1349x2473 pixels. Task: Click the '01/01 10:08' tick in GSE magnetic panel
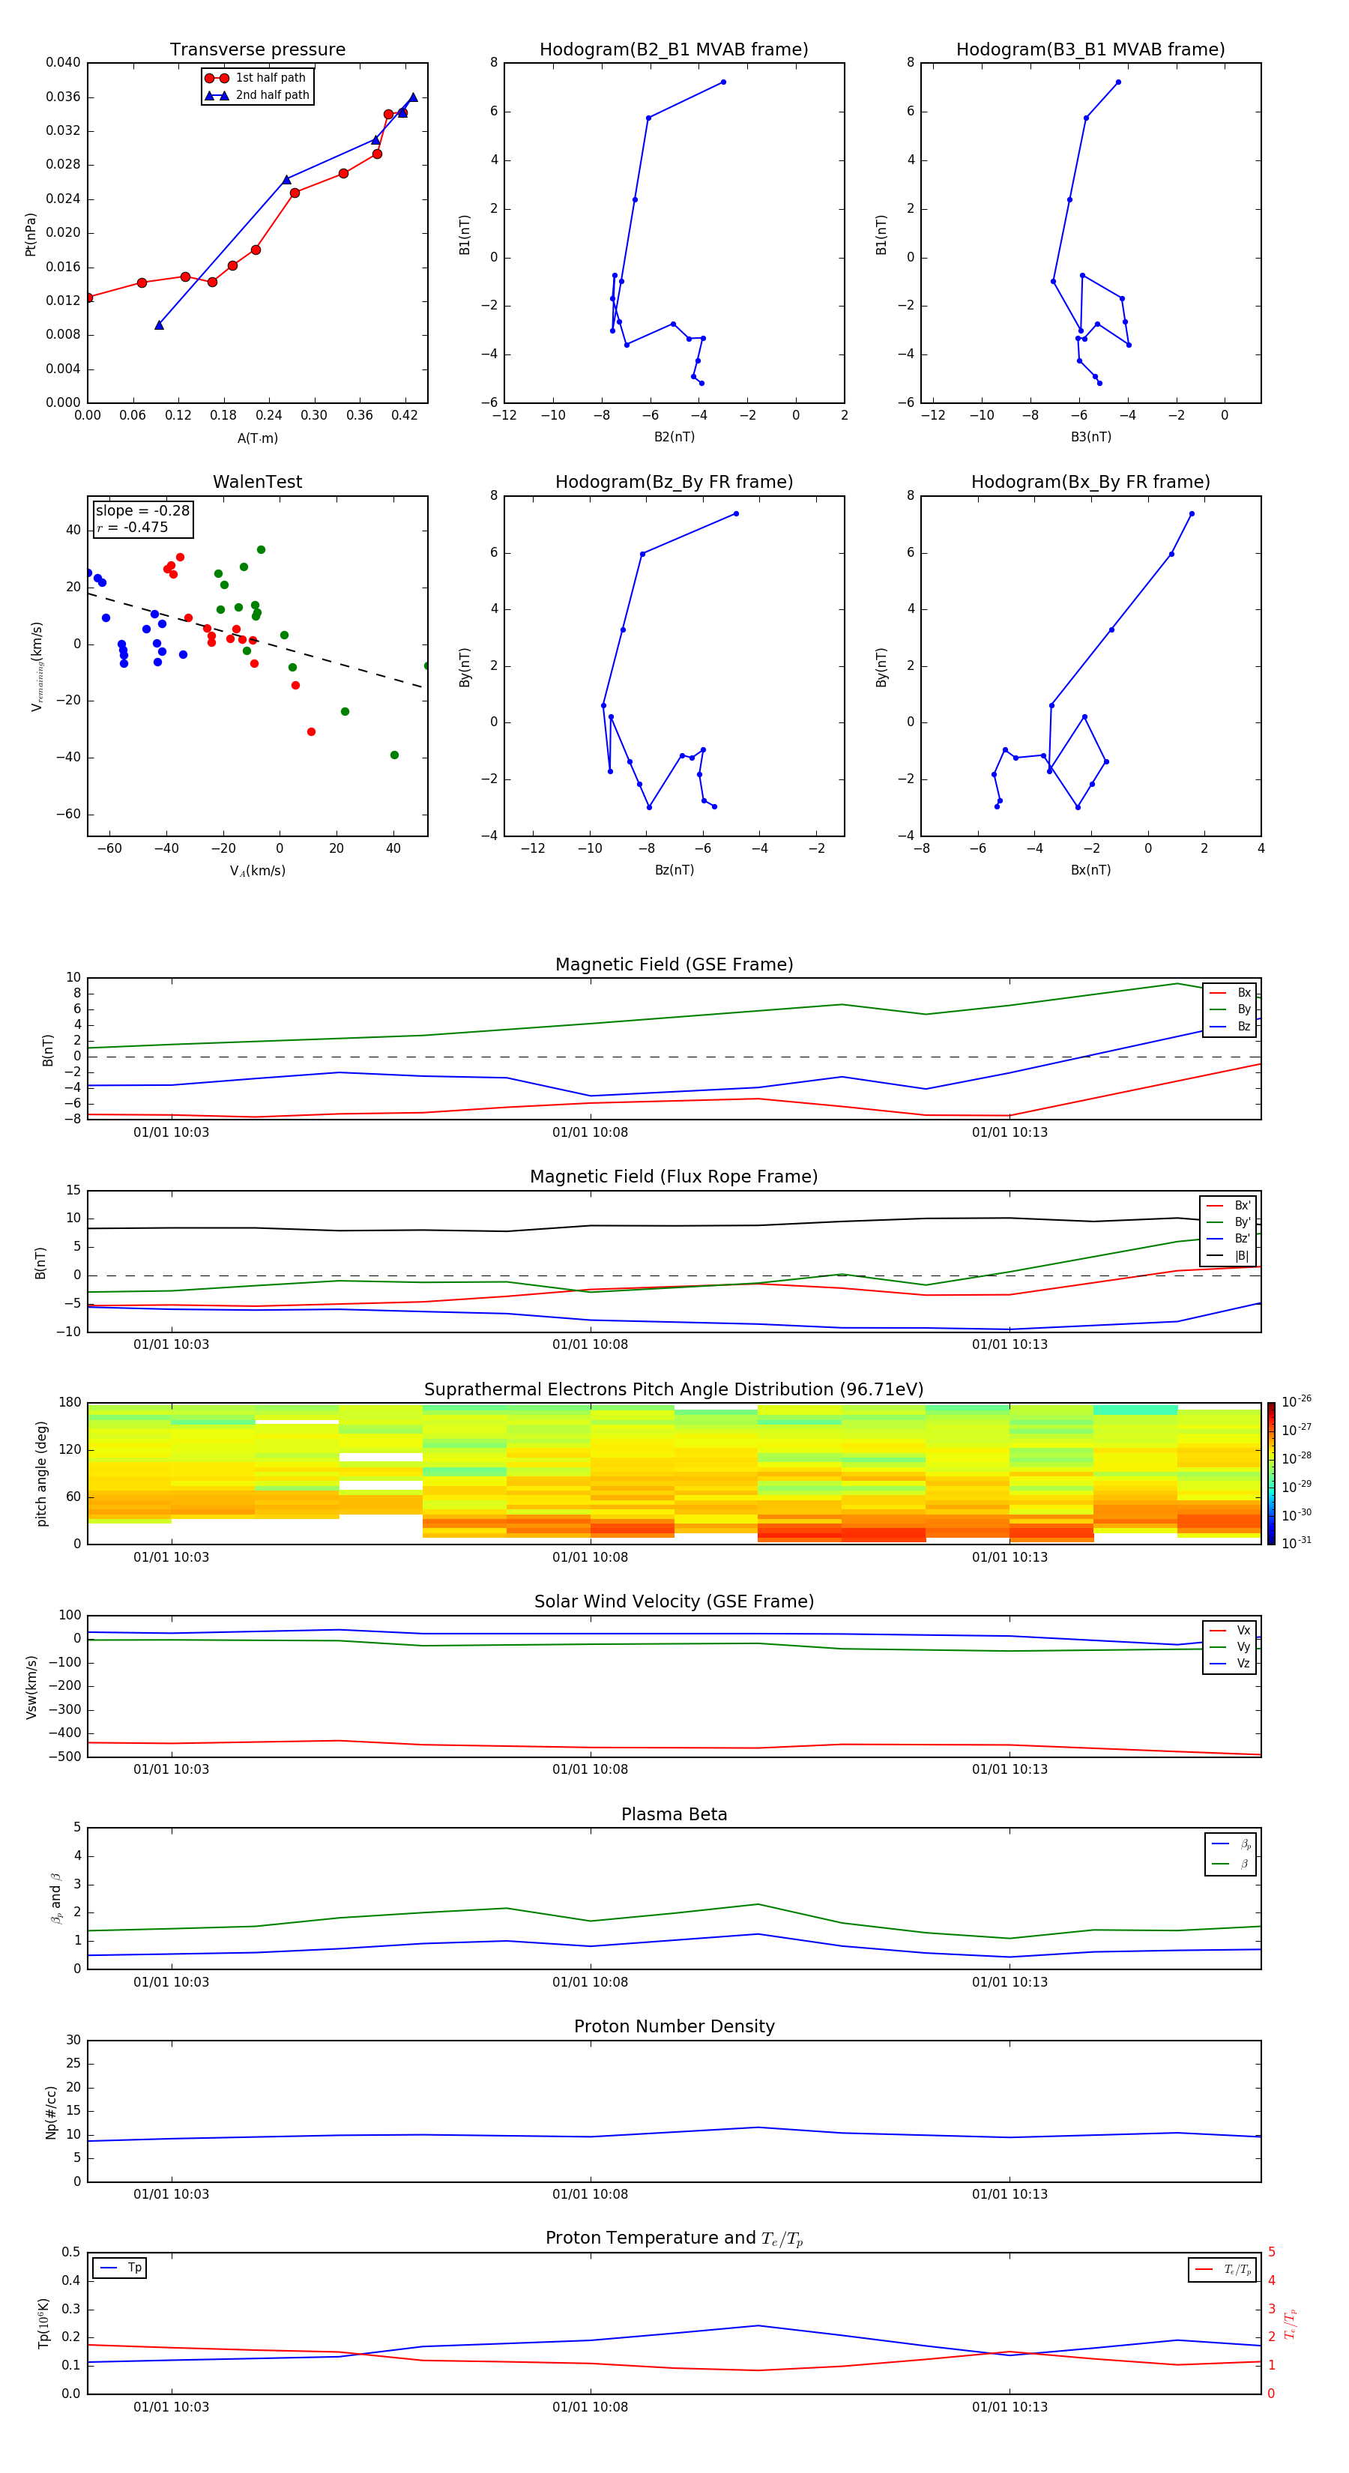point(590,1133)
